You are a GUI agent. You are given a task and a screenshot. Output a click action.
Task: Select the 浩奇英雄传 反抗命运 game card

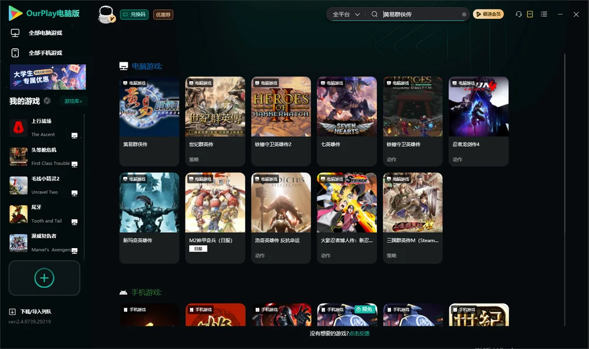pyautogui.click(x=281, y=218)
